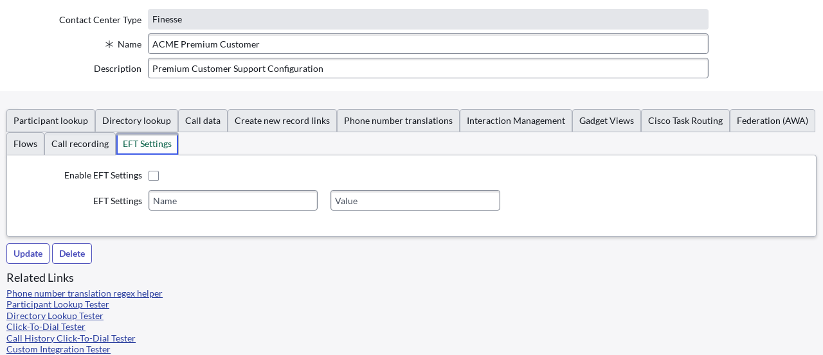Select the Contact Center Type Finesse field
This screenshot has height=355, width=823.
tap(428, 19)
